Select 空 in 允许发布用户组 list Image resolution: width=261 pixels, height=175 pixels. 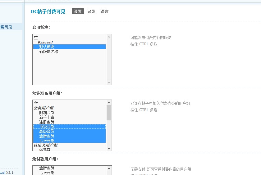pyautogui.click(x=69, y=103)
